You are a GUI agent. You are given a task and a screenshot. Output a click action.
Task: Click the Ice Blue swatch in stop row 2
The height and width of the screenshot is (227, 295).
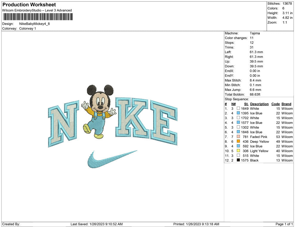click(238, 113)
